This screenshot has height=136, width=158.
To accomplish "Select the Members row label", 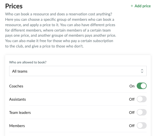I will point(17,126).
